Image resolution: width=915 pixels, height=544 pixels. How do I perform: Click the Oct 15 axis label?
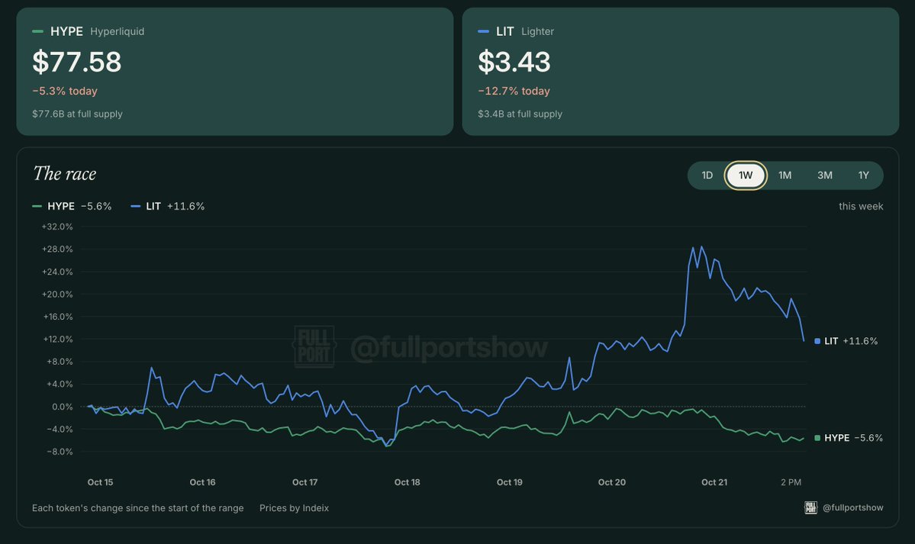(x=101, y=482)
